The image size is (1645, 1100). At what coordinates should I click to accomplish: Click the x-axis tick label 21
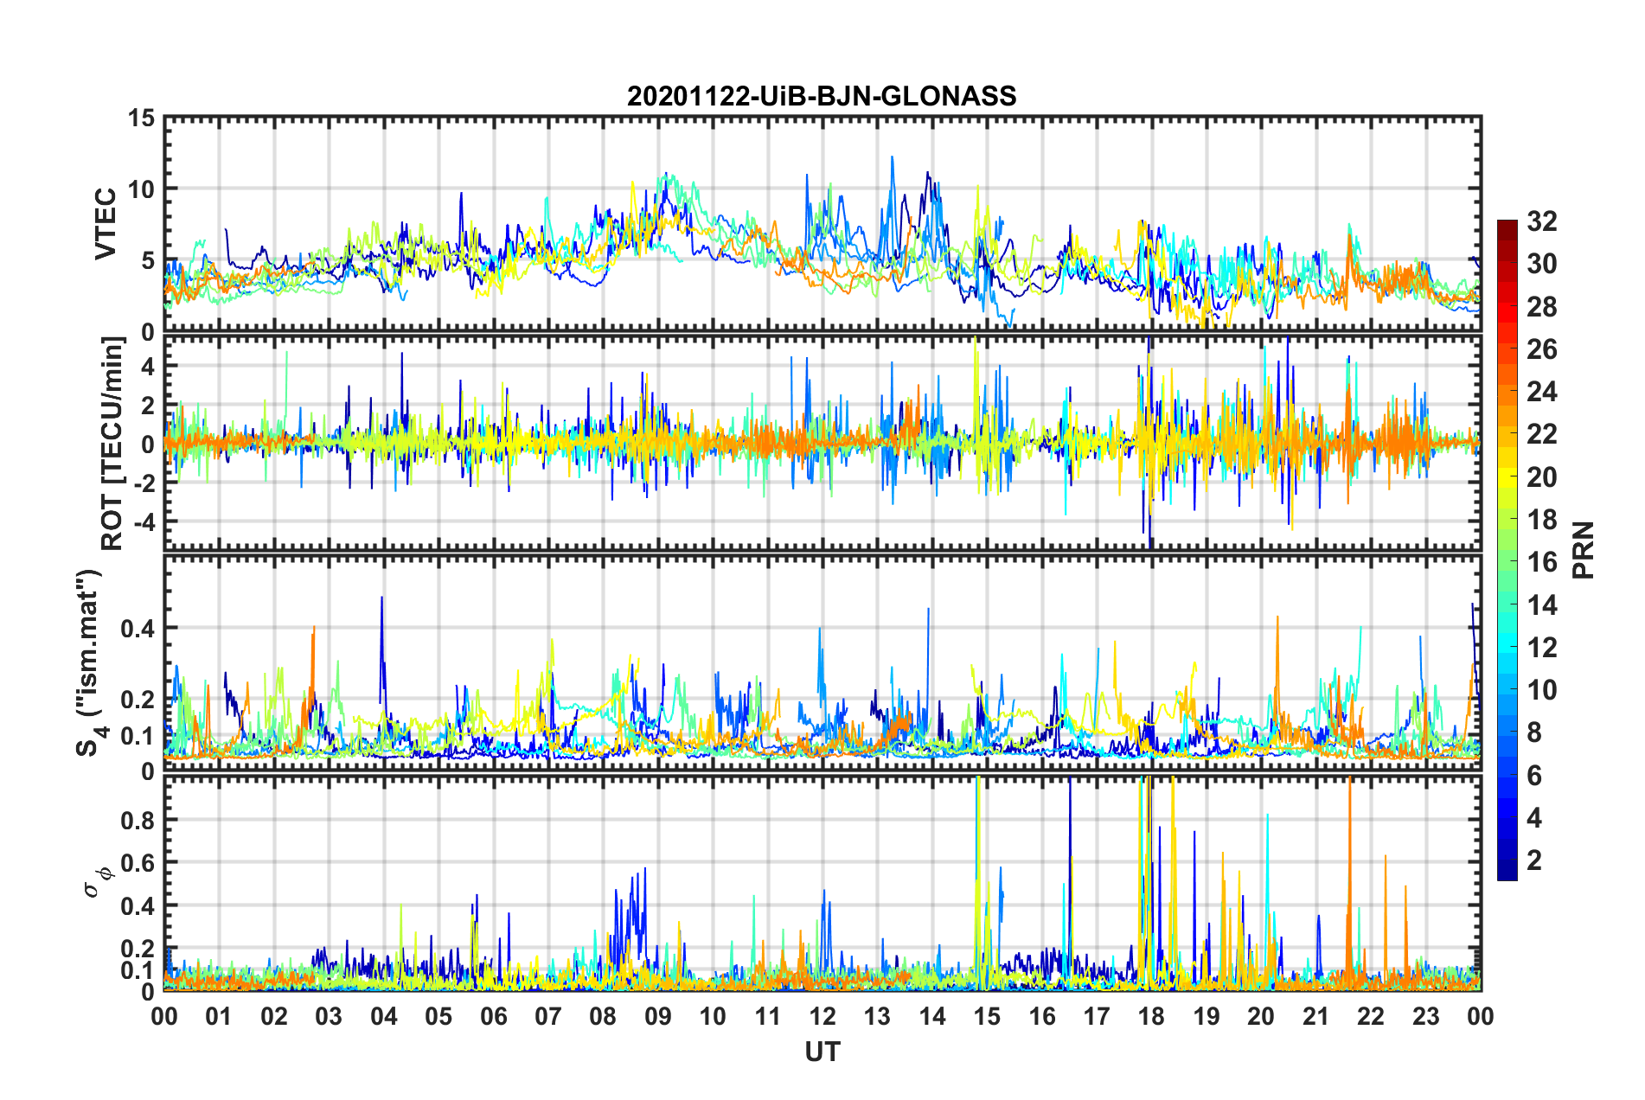1316,1016
